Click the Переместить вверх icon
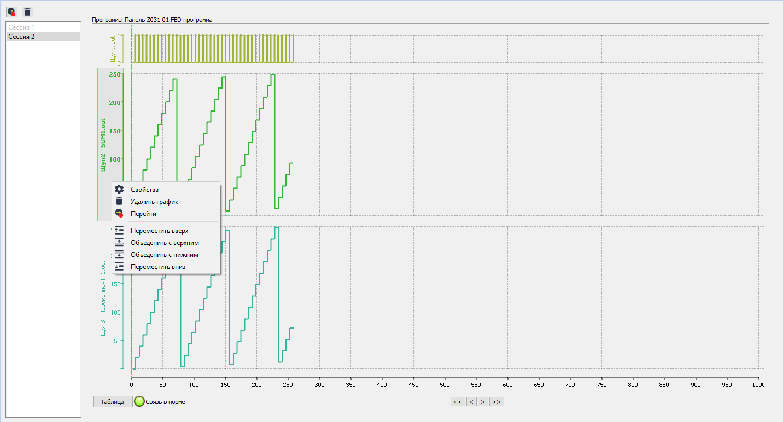 [x=119, y=231]
